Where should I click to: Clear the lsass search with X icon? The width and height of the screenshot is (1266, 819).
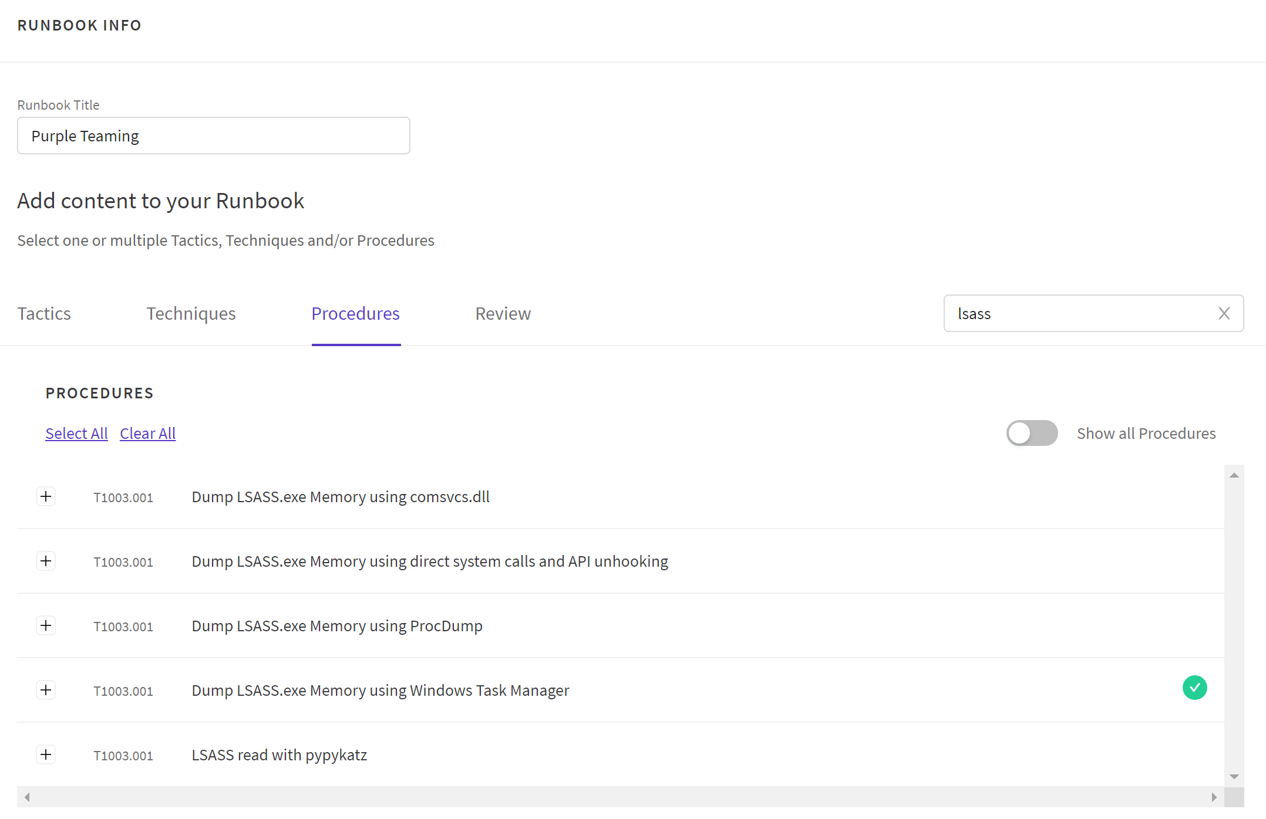point(1224,313)
